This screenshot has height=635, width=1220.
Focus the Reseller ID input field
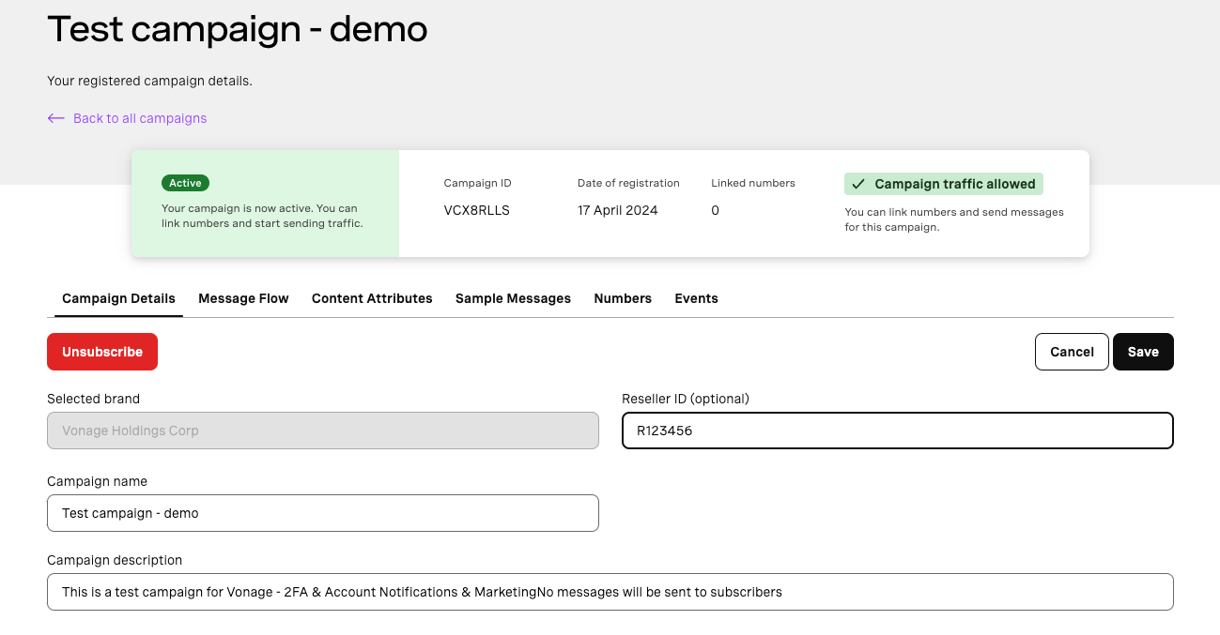pyautogui.click(x=898, y=431)
